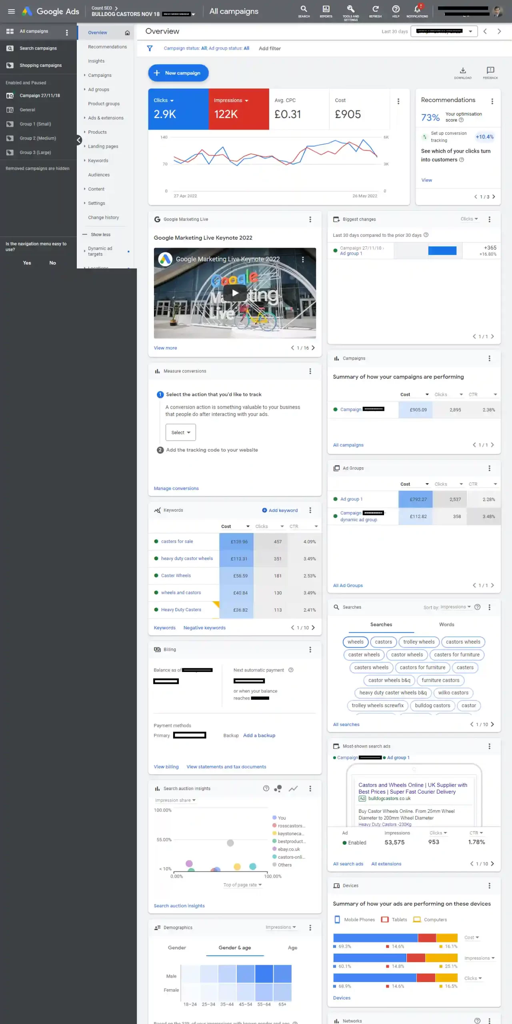Screen dimensions: 512x1024
Task: Toggle Mobile Phones legend in Devices
Action: click(x=354, y=920)
